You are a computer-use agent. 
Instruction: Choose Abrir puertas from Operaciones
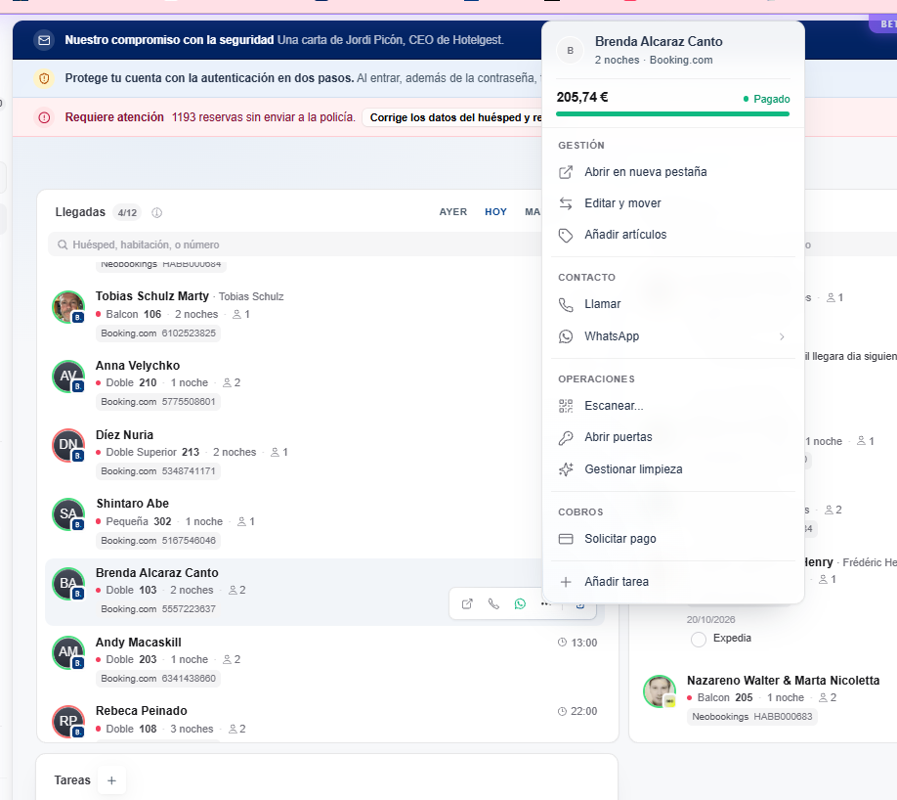672,437
